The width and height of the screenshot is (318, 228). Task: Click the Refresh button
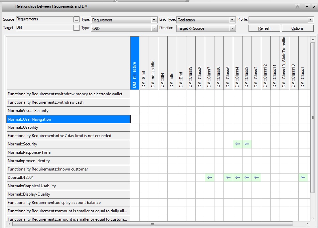pos(264,28)
